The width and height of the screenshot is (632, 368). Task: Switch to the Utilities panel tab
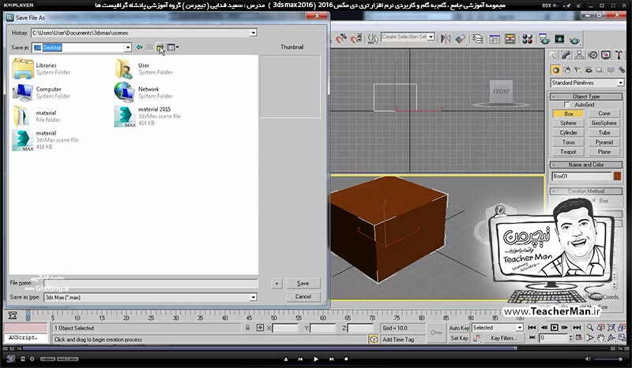pos(619,54)
